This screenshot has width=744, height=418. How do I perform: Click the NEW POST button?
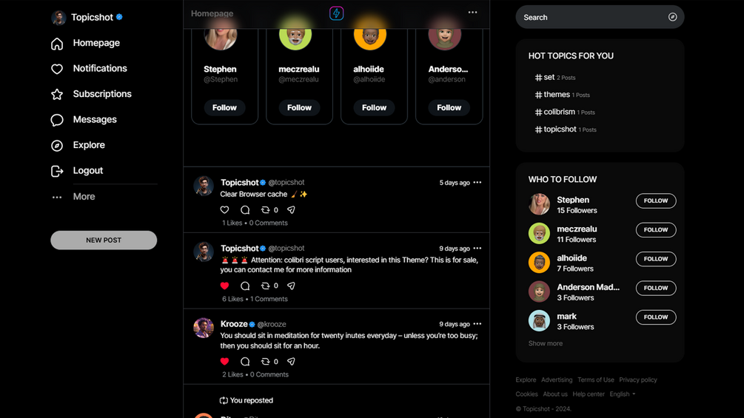click(104, 240)
